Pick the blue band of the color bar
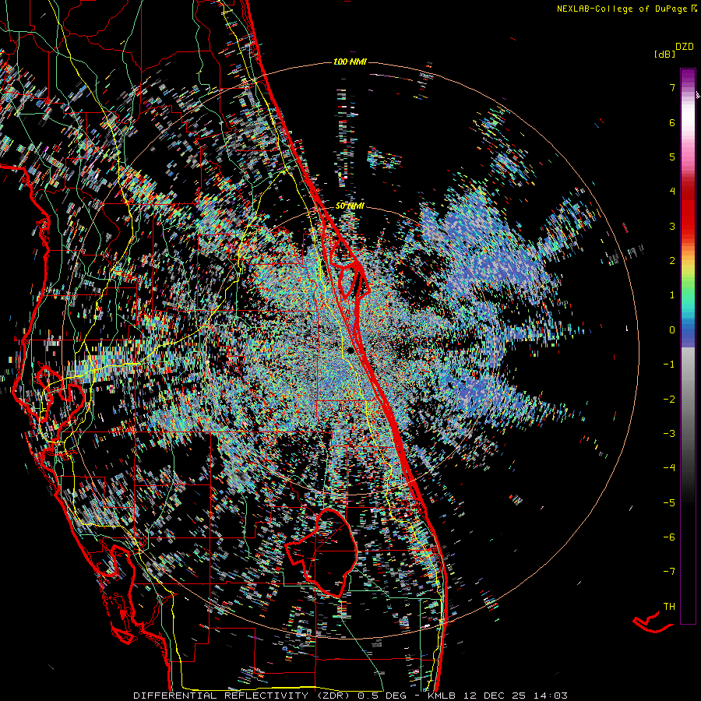This screenshot has height=701, width=701. pos(688,333)
